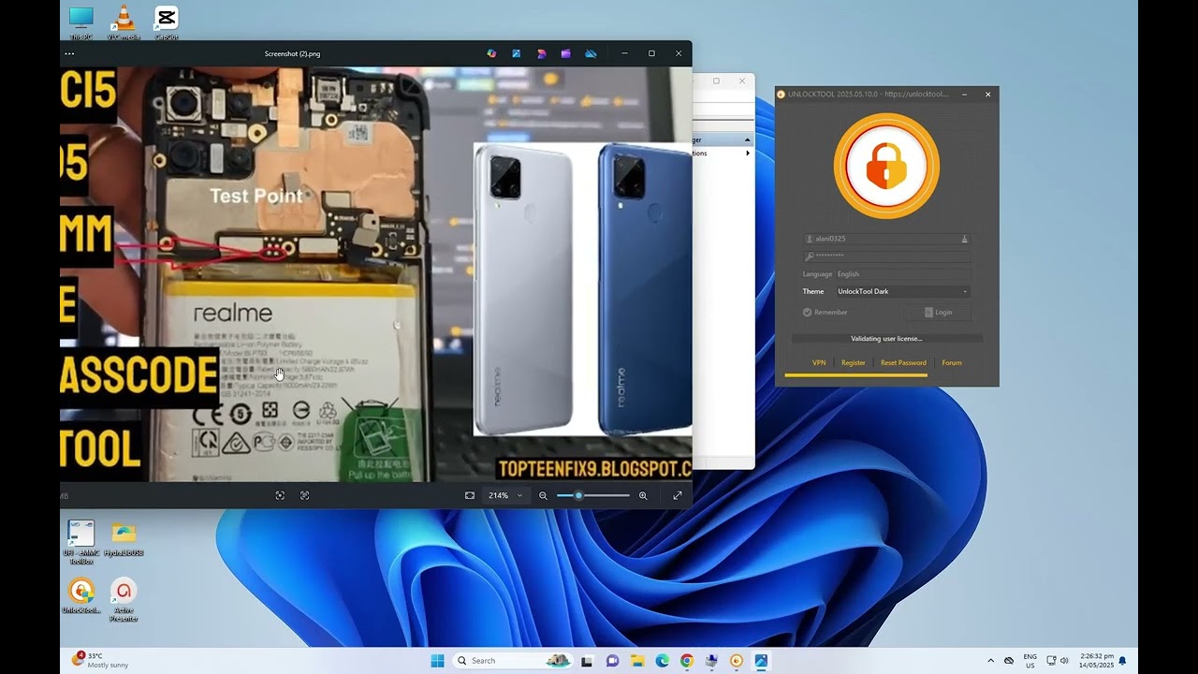Click the UnlockTool password field

point(886,256)
